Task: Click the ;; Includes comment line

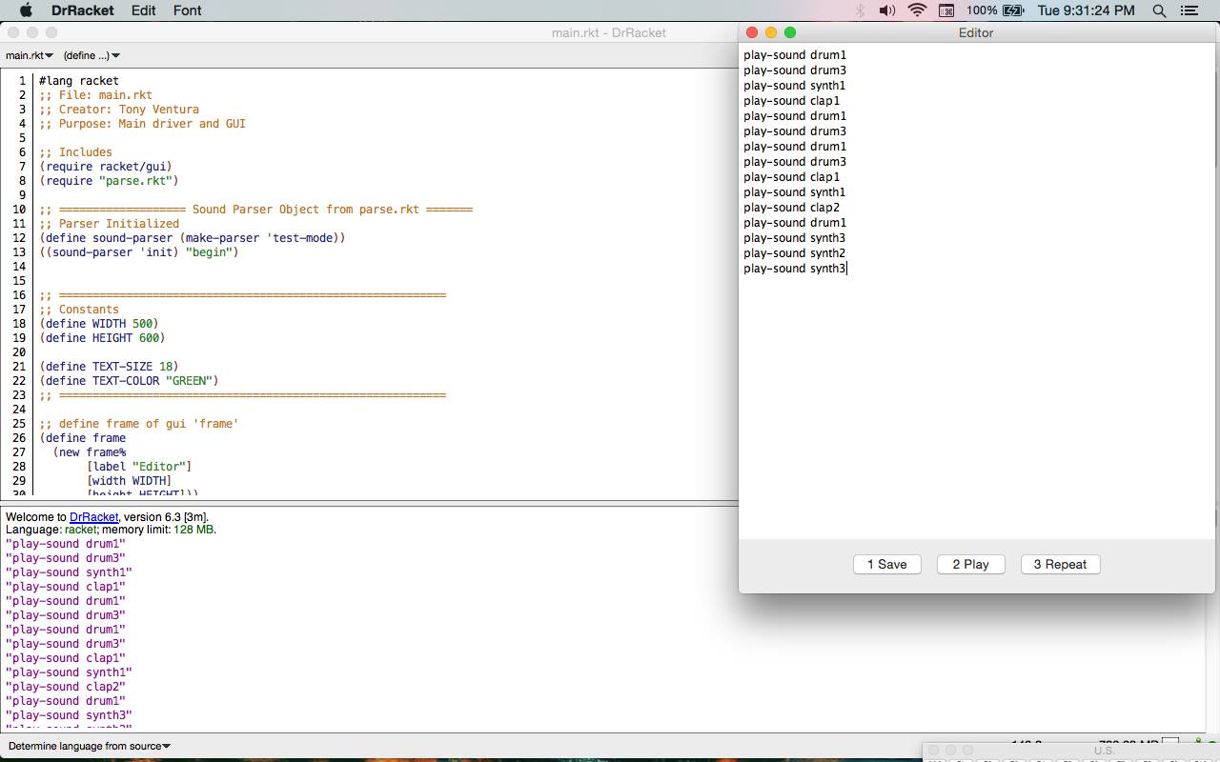Action: coord(75,152)
